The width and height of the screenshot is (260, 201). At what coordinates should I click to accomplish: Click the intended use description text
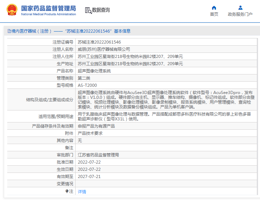pos(164,116)
